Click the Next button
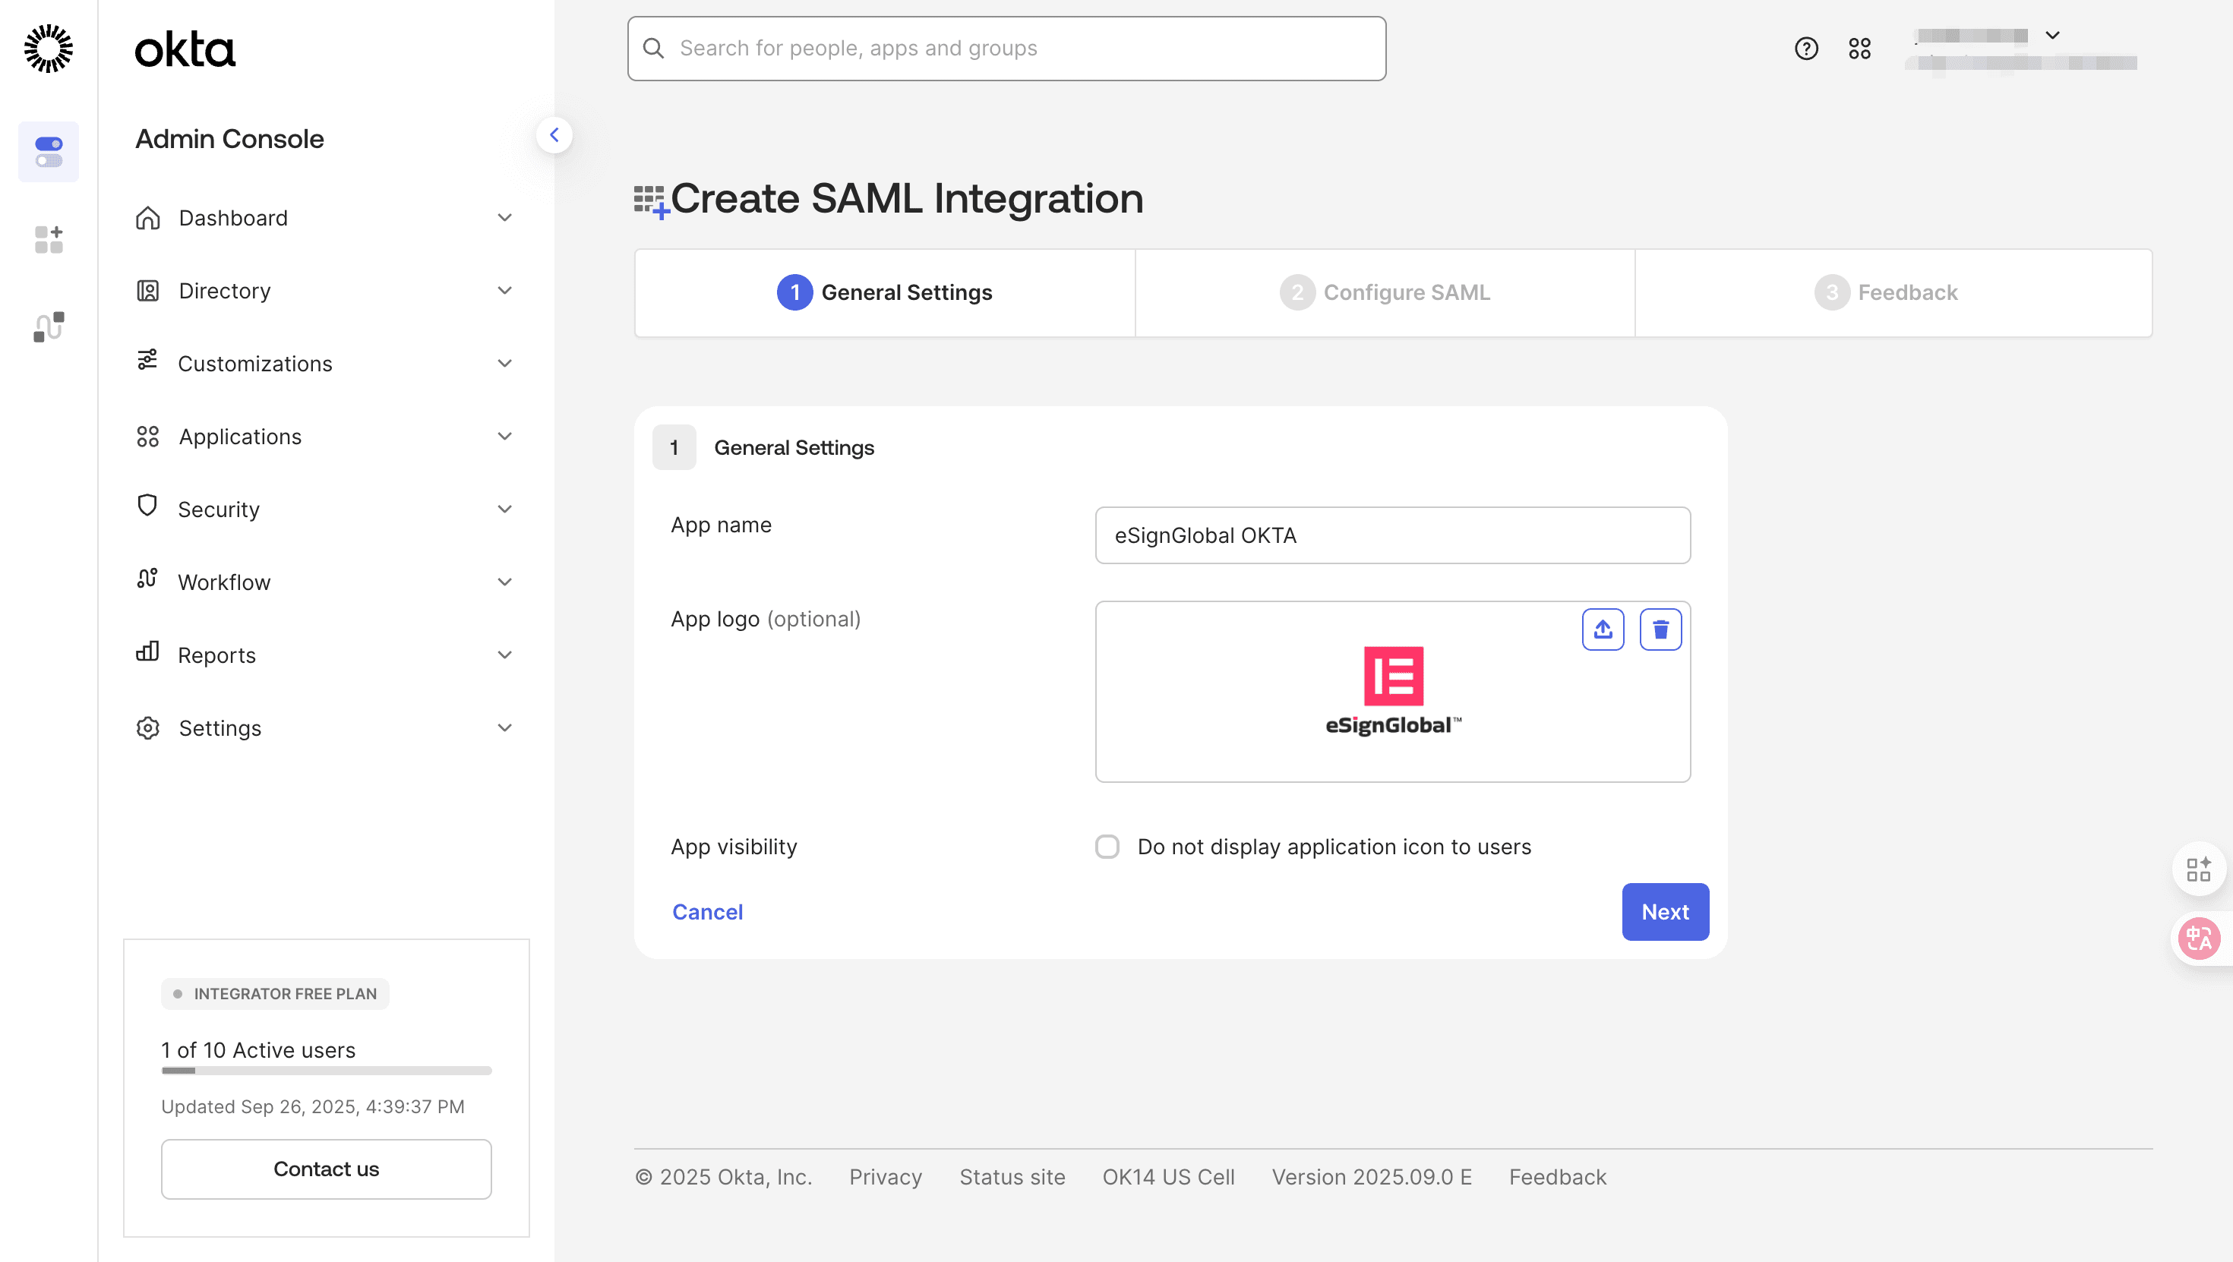This screenshot has height=1262, width=2233. point(1664,912)
